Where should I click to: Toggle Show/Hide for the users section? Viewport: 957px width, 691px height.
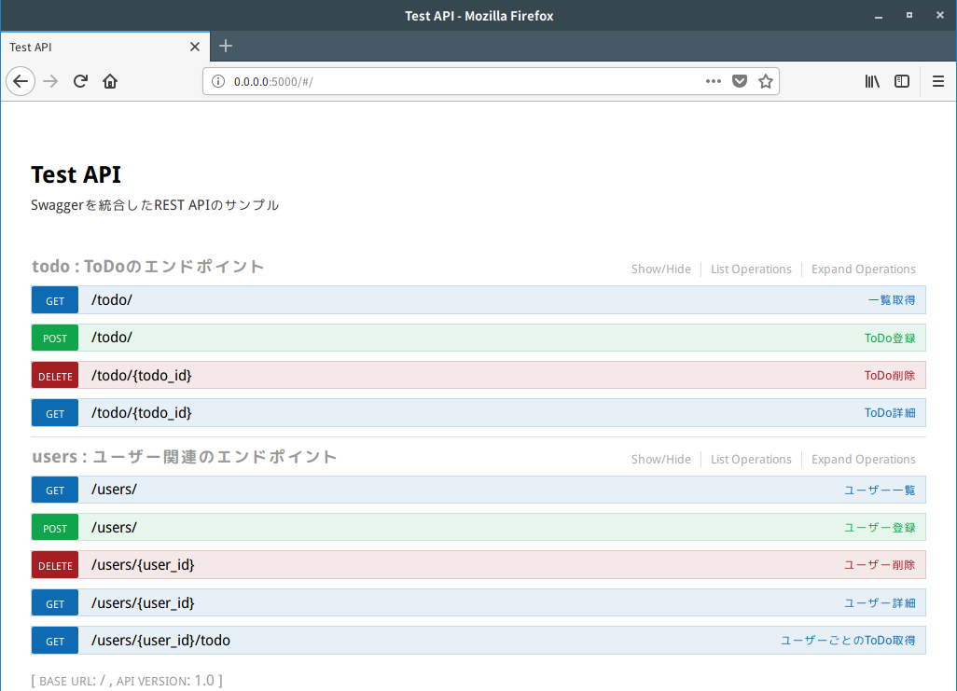pos(660,460)
